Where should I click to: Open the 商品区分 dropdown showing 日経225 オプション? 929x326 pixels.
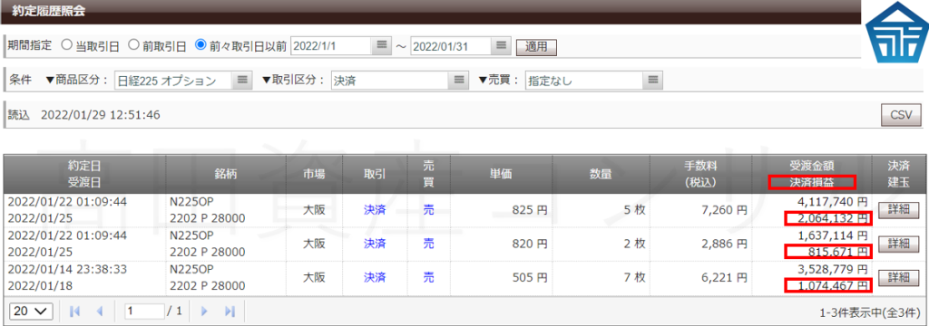pyautogui.click(x=183, y=81)
